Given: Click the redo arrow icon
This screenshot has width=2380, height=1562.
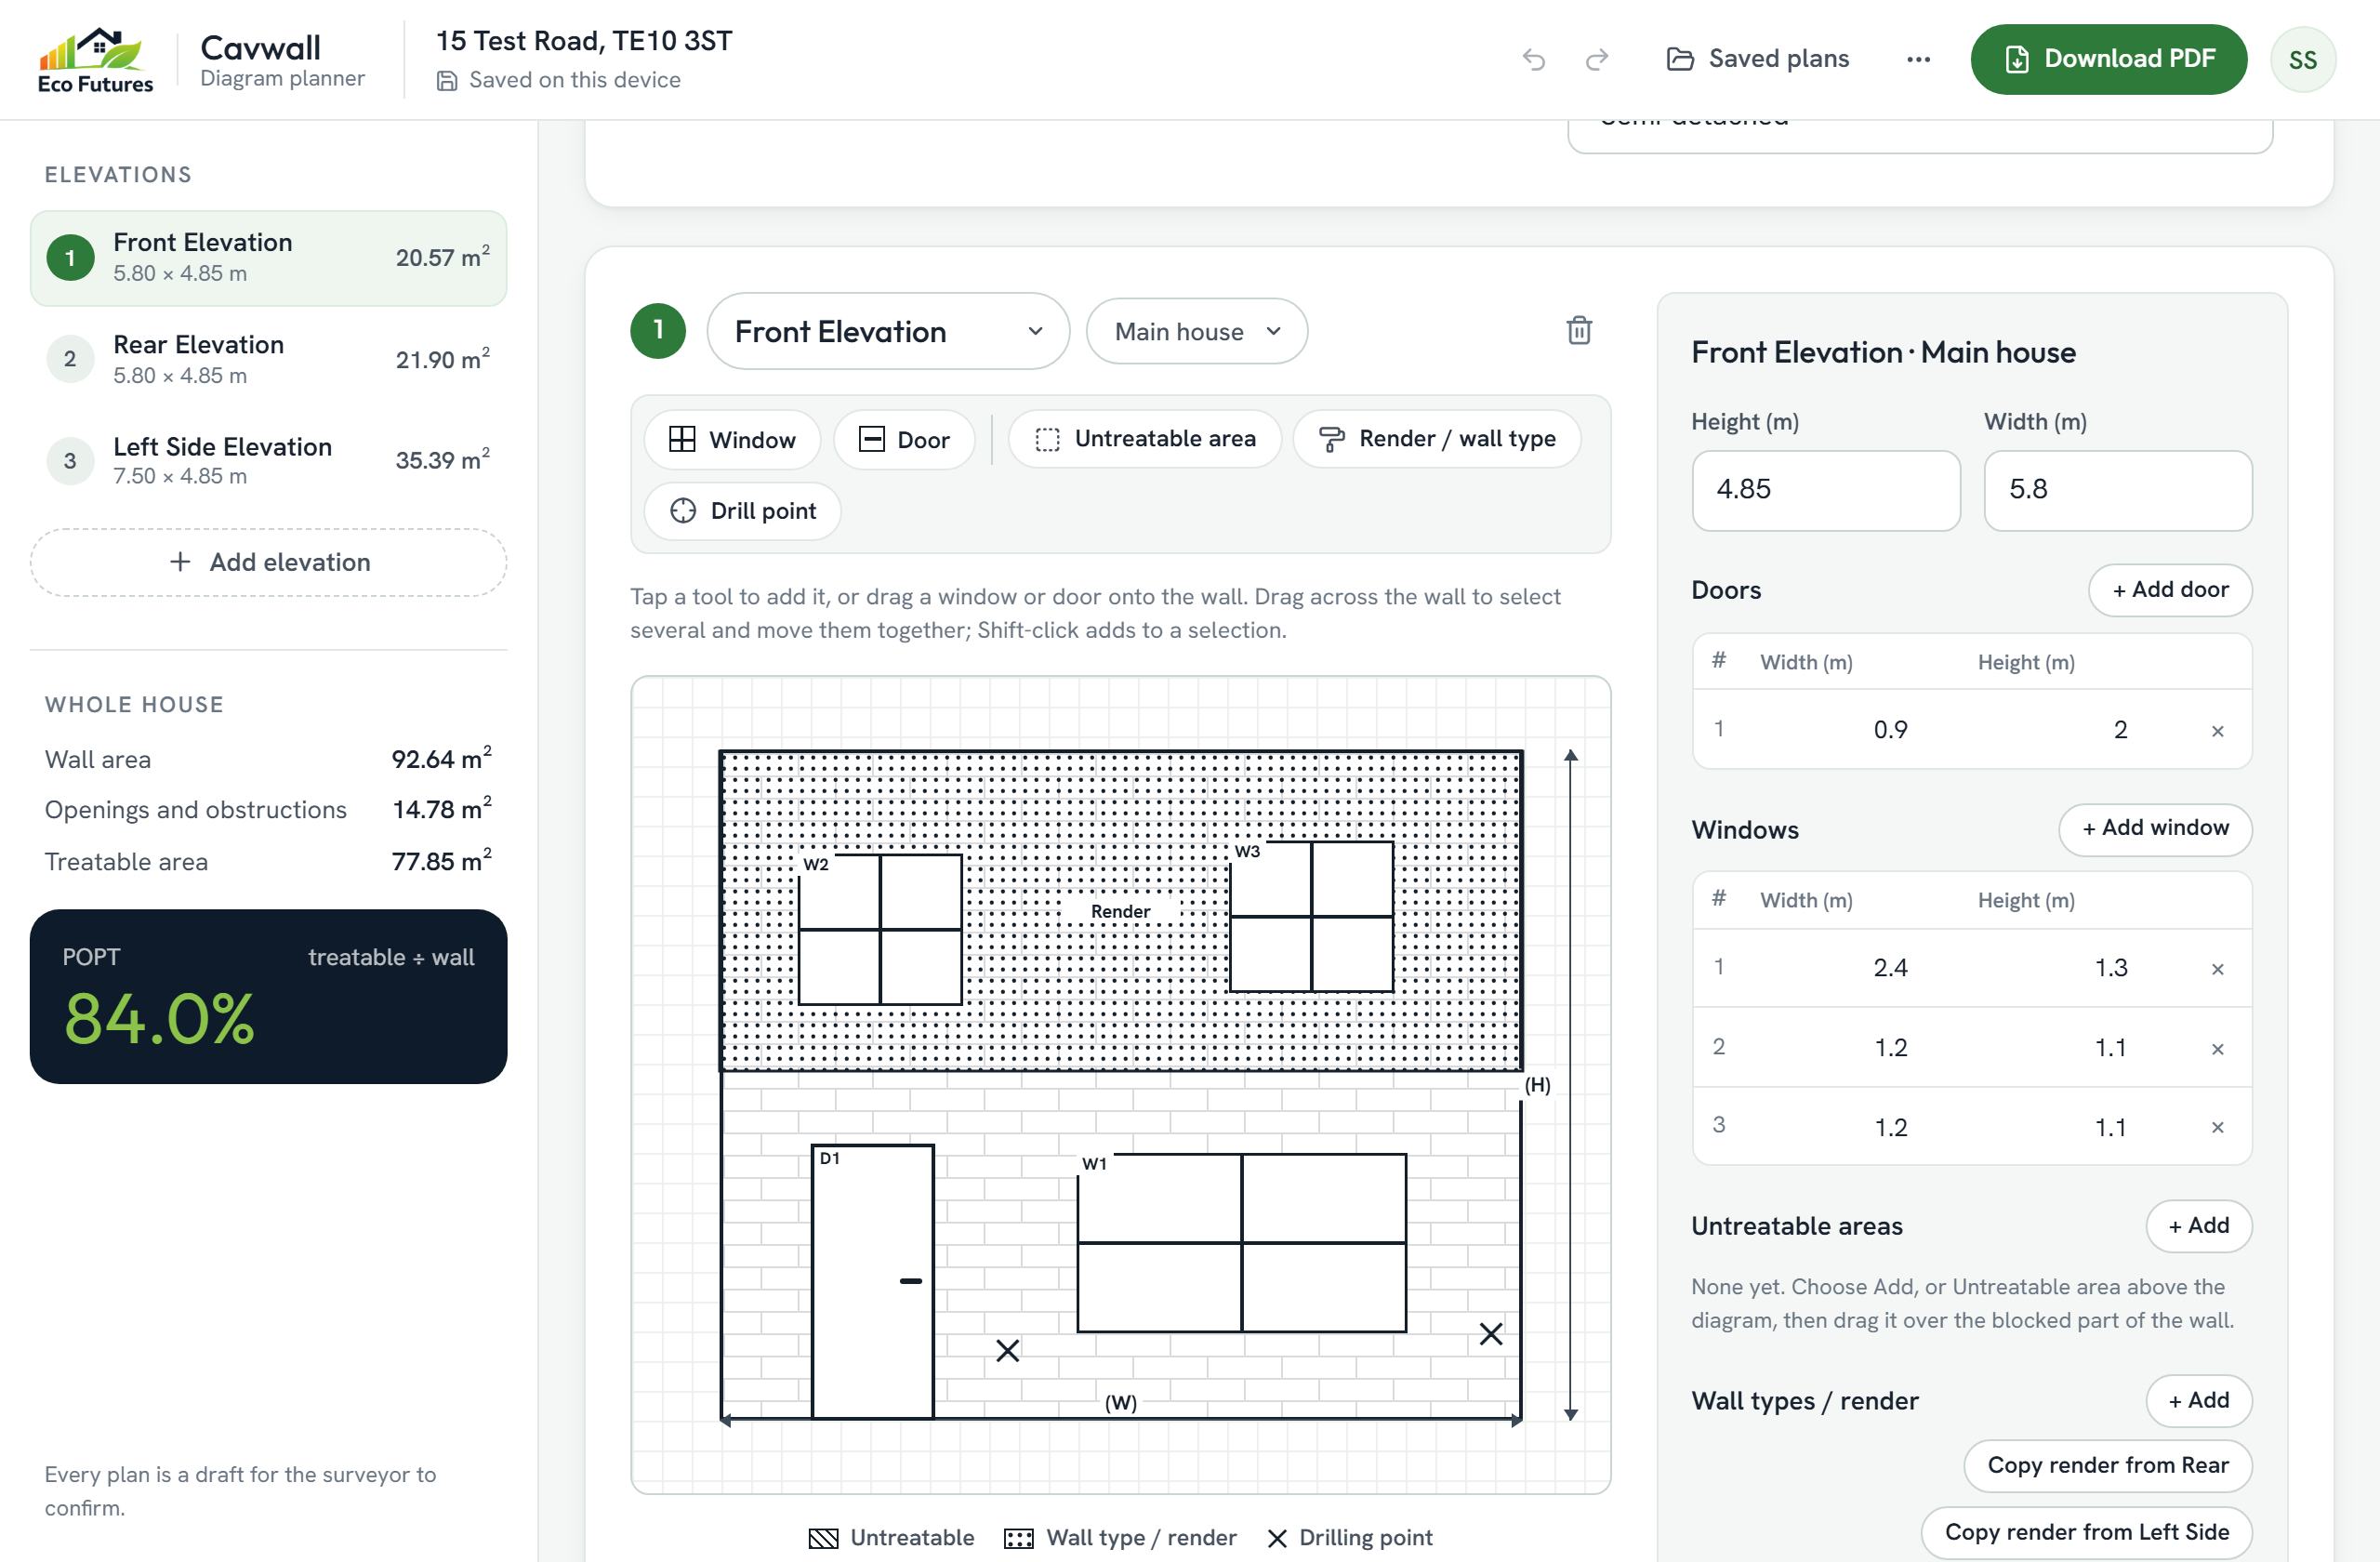Looking at the screenshot, I should [x=1597, y=59].
